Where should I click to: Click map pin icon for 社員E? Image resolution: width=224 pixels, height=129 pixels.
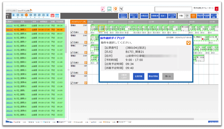tap(86, 73)
